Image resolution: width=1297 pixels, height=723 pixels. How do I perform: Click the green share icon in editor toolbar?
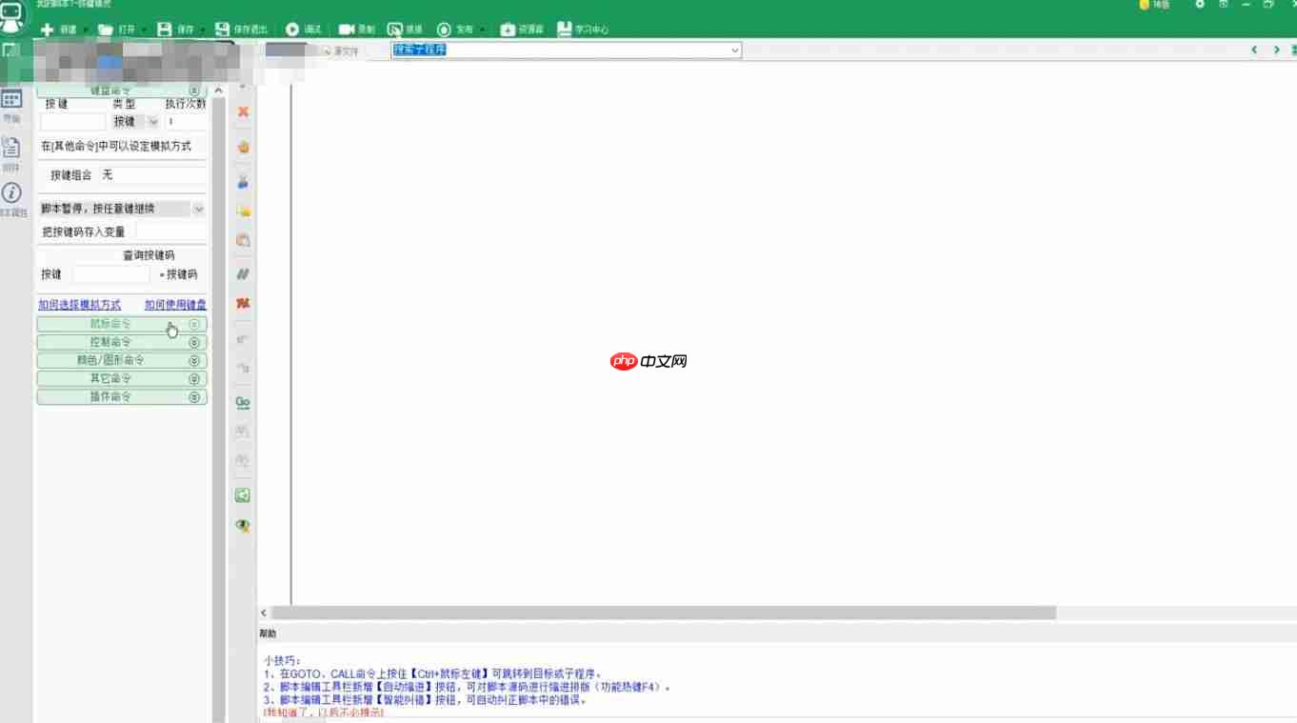coord(243,494)
